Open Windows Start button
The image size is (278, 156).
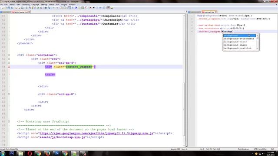pos(3,153)
